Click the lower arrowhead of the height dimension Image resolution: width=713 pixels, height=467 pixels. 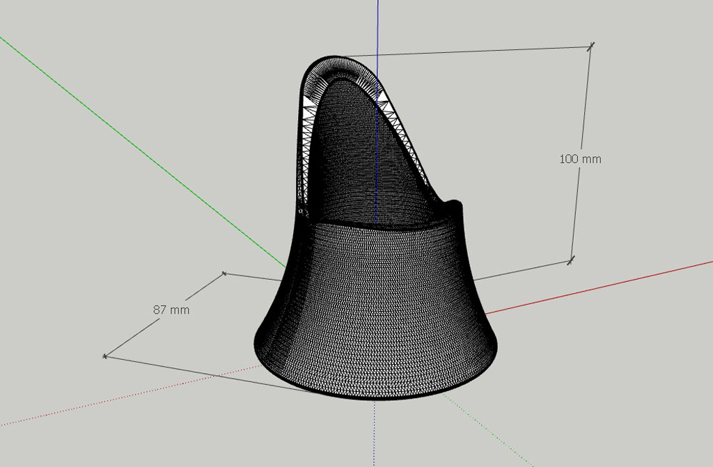point(571,259)
